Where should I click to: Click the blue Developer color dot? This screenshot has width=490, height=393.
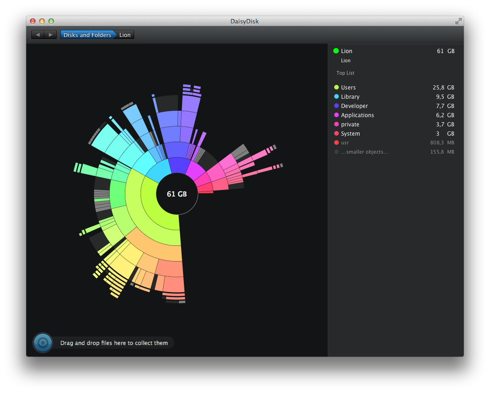point(336,106)
